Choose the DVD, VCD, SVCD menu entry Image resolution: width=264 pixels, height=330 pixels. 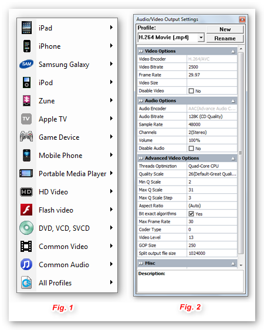tap(67, 228)
